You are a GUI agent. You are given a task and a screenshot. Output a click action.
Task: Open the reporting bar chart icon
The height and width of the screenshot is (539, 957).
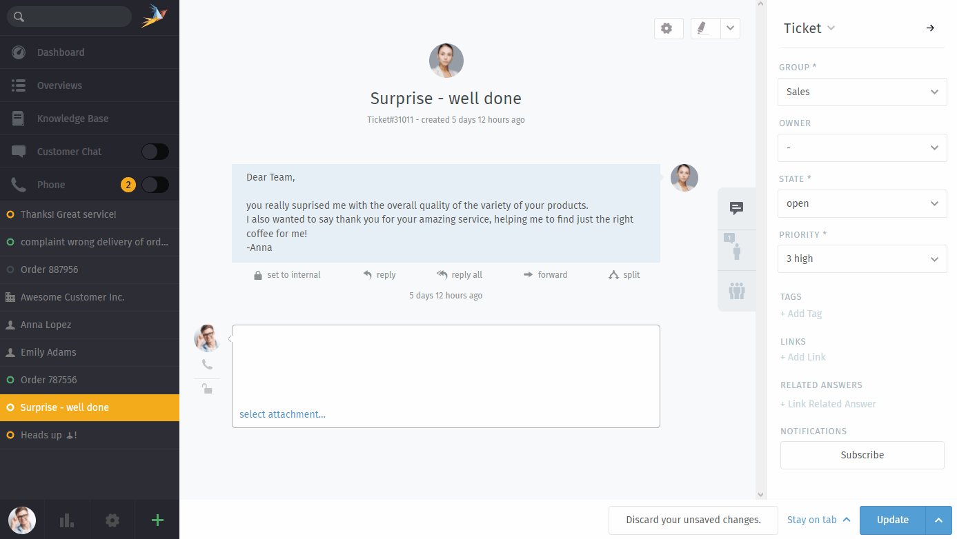tap(67, 520)
